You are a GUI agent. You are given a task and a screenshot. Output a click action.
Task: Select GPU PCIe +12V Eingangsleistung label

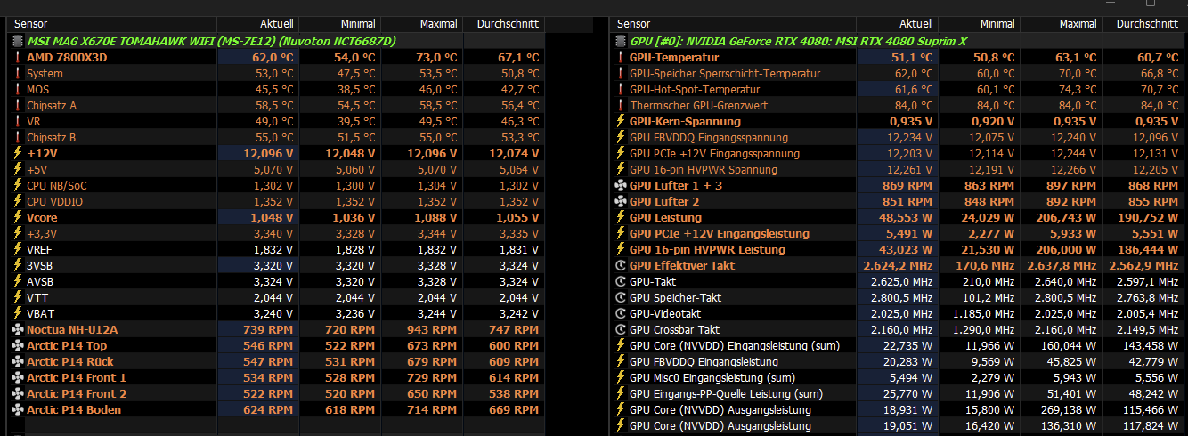[x=720, y=233]
